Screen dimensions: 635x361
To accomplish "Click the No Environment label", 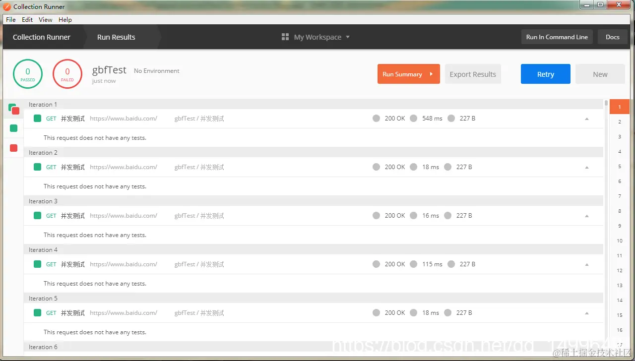I will click(157, 71).
